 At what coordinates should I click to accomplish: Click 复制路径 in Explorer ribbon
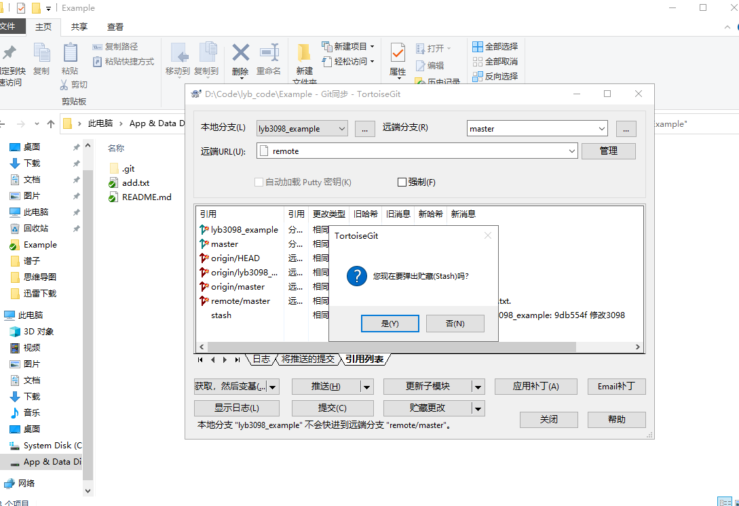point(115,47)
